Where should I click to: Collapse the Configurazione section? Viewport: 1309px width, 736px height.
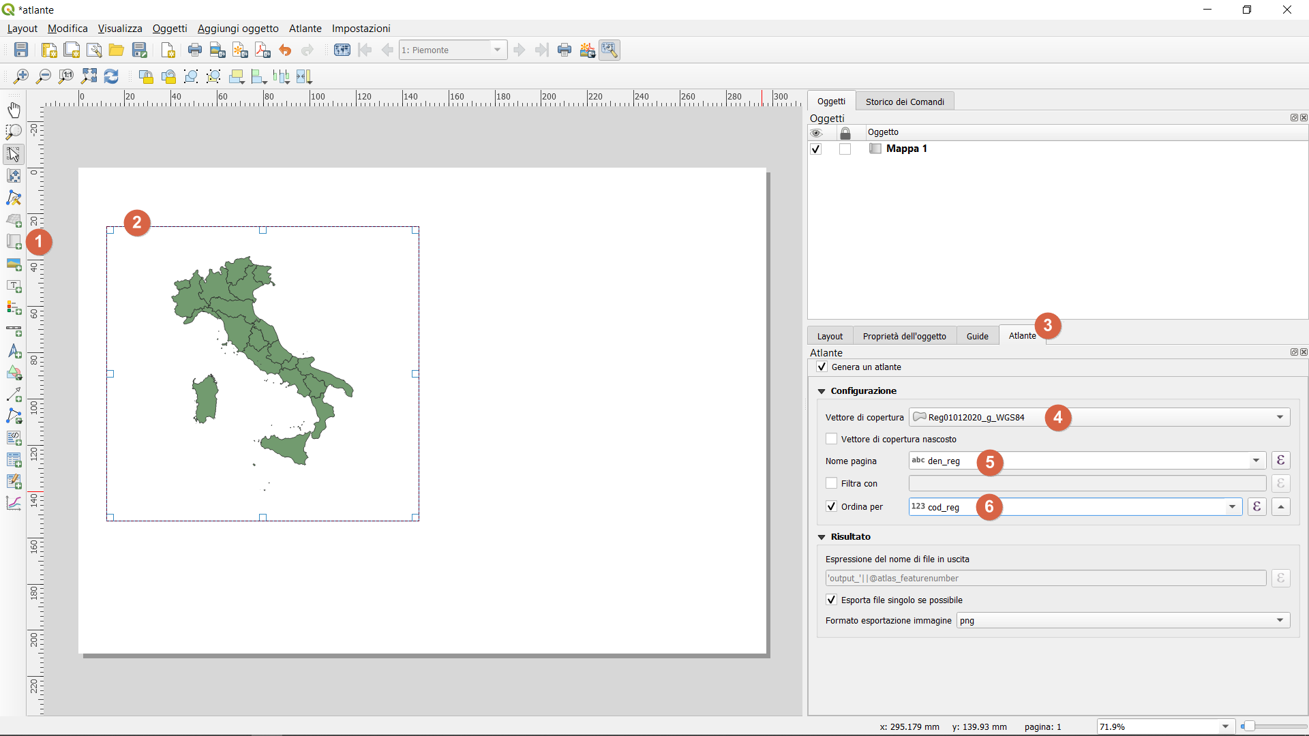click(822, 391)
